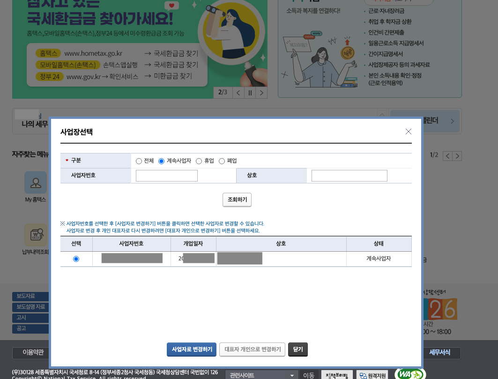Click the 상태 column header

(x=379, y=244)
